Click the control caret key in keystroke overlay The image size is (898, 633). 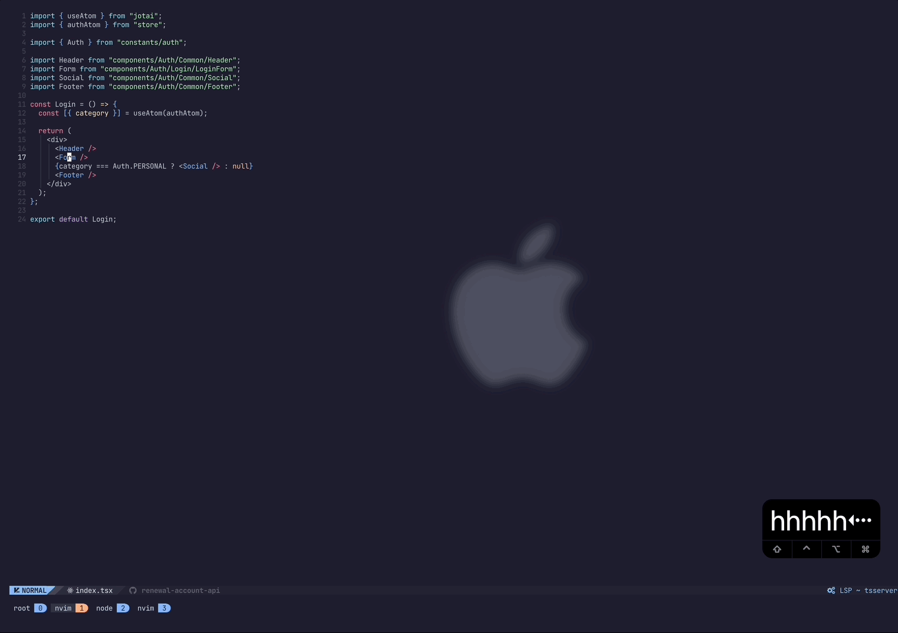pos(806,549)
